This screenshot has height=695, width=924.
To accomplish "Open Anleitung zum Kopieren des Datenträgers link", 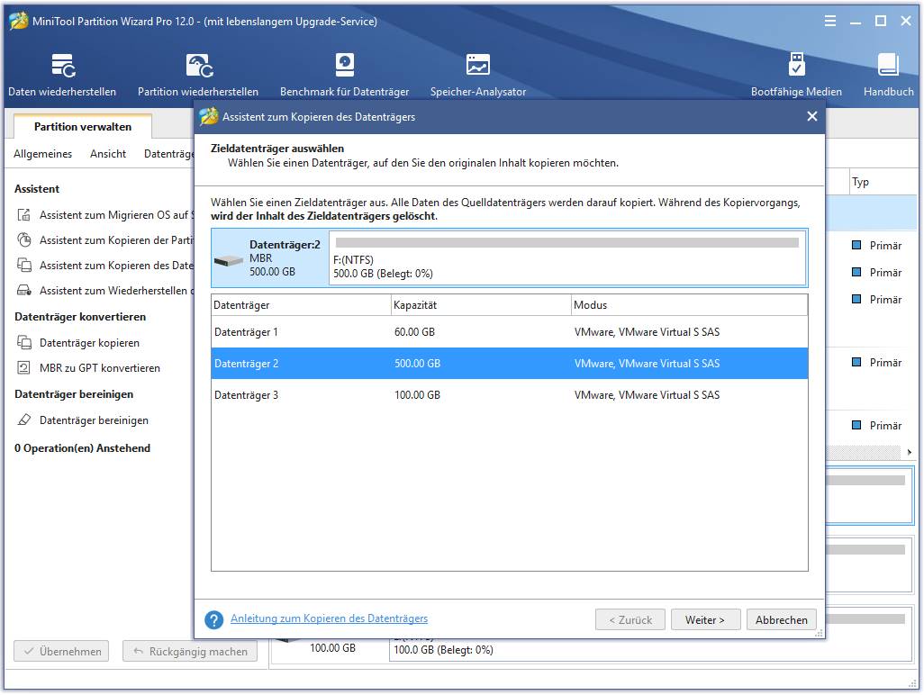I will (329, 618).
